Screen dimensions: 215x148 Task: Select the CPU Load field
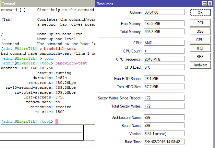(164, 67)
